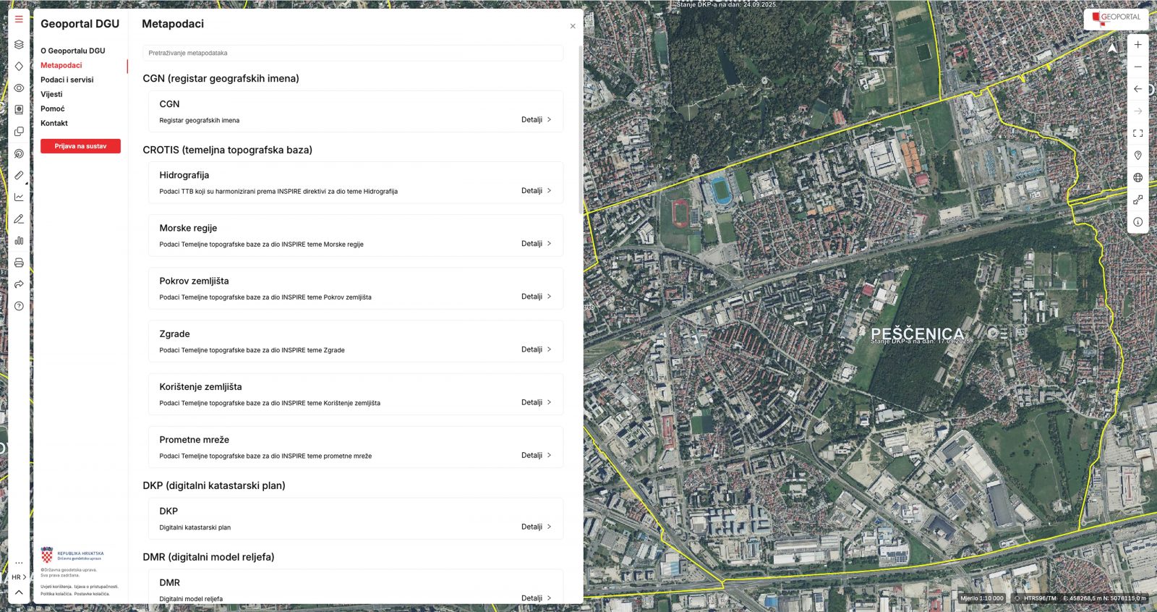
Task: Click the Prijava na sustav button
Action: (x=80, y=146)
